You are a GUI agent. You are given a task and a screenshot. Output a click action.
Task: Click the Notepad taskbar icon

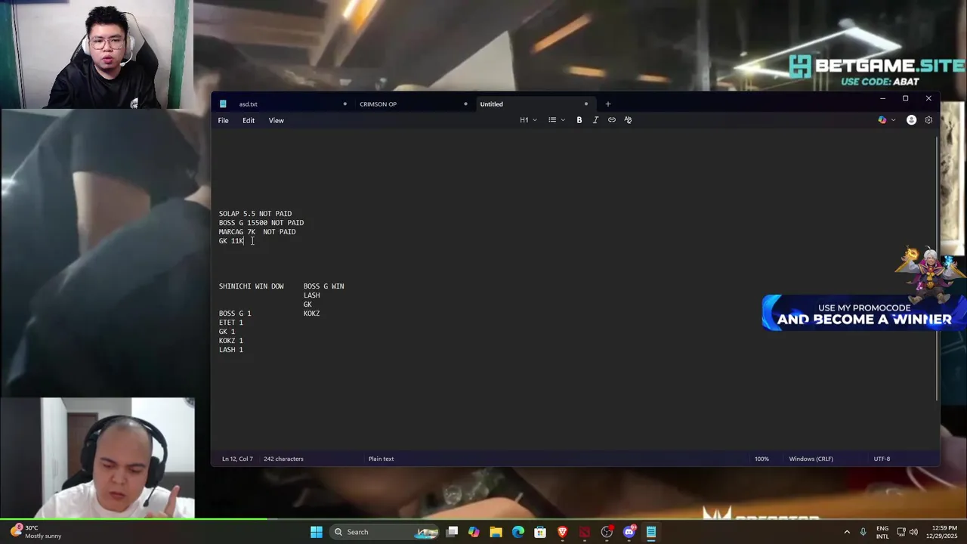(650, 532)
